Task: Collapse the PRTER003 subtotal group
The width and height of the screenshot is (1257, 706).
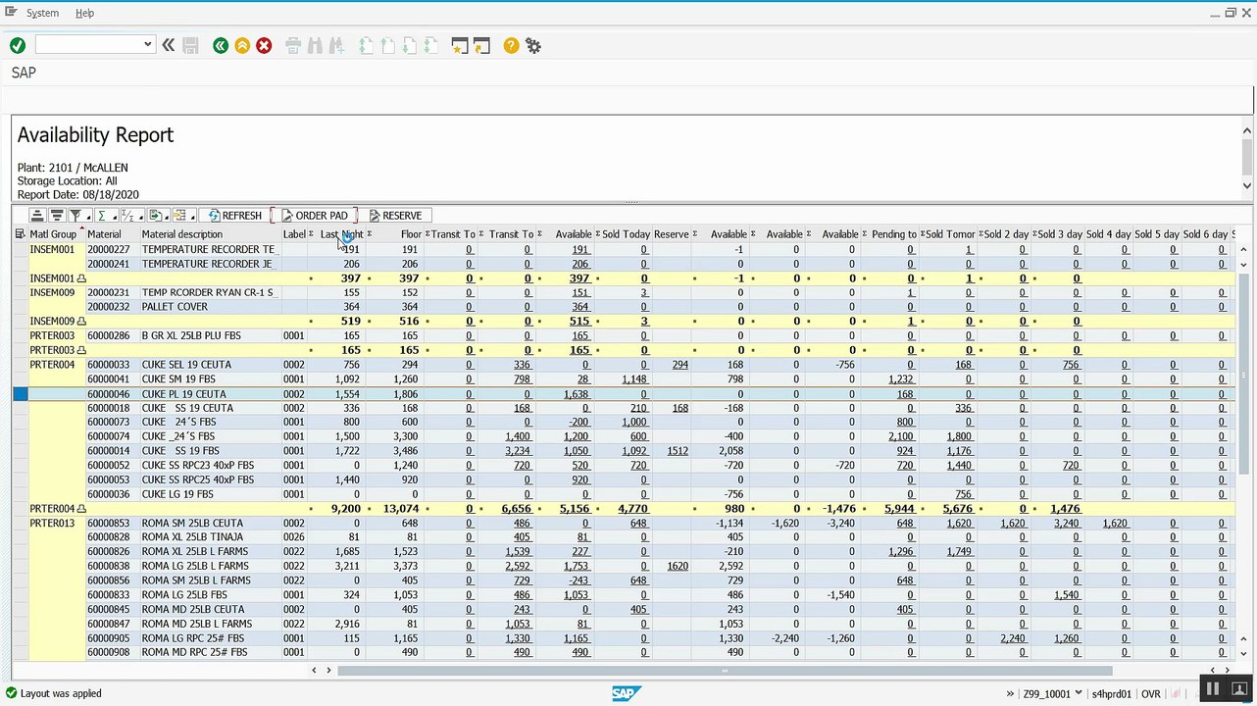Action: point(81,350)
